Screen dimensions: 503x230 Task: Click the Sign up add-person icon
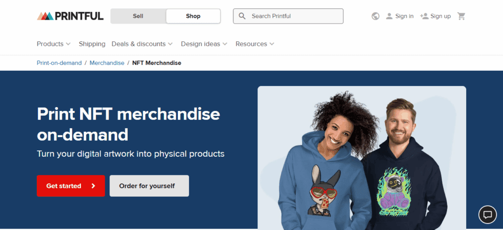[x=424, y=16]
